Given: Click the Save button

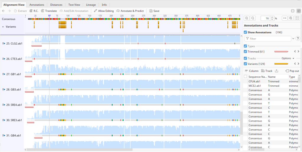Looking at the screenshot, I should pyautogui.click(x=155, y=11).
